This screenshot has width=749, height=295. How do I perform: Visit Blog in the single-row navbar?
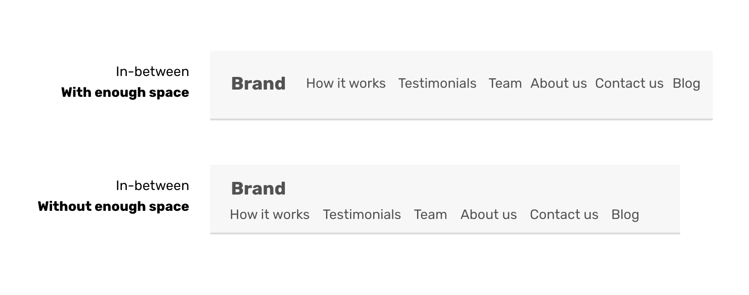pyautogui.click(x=686, y=84)
